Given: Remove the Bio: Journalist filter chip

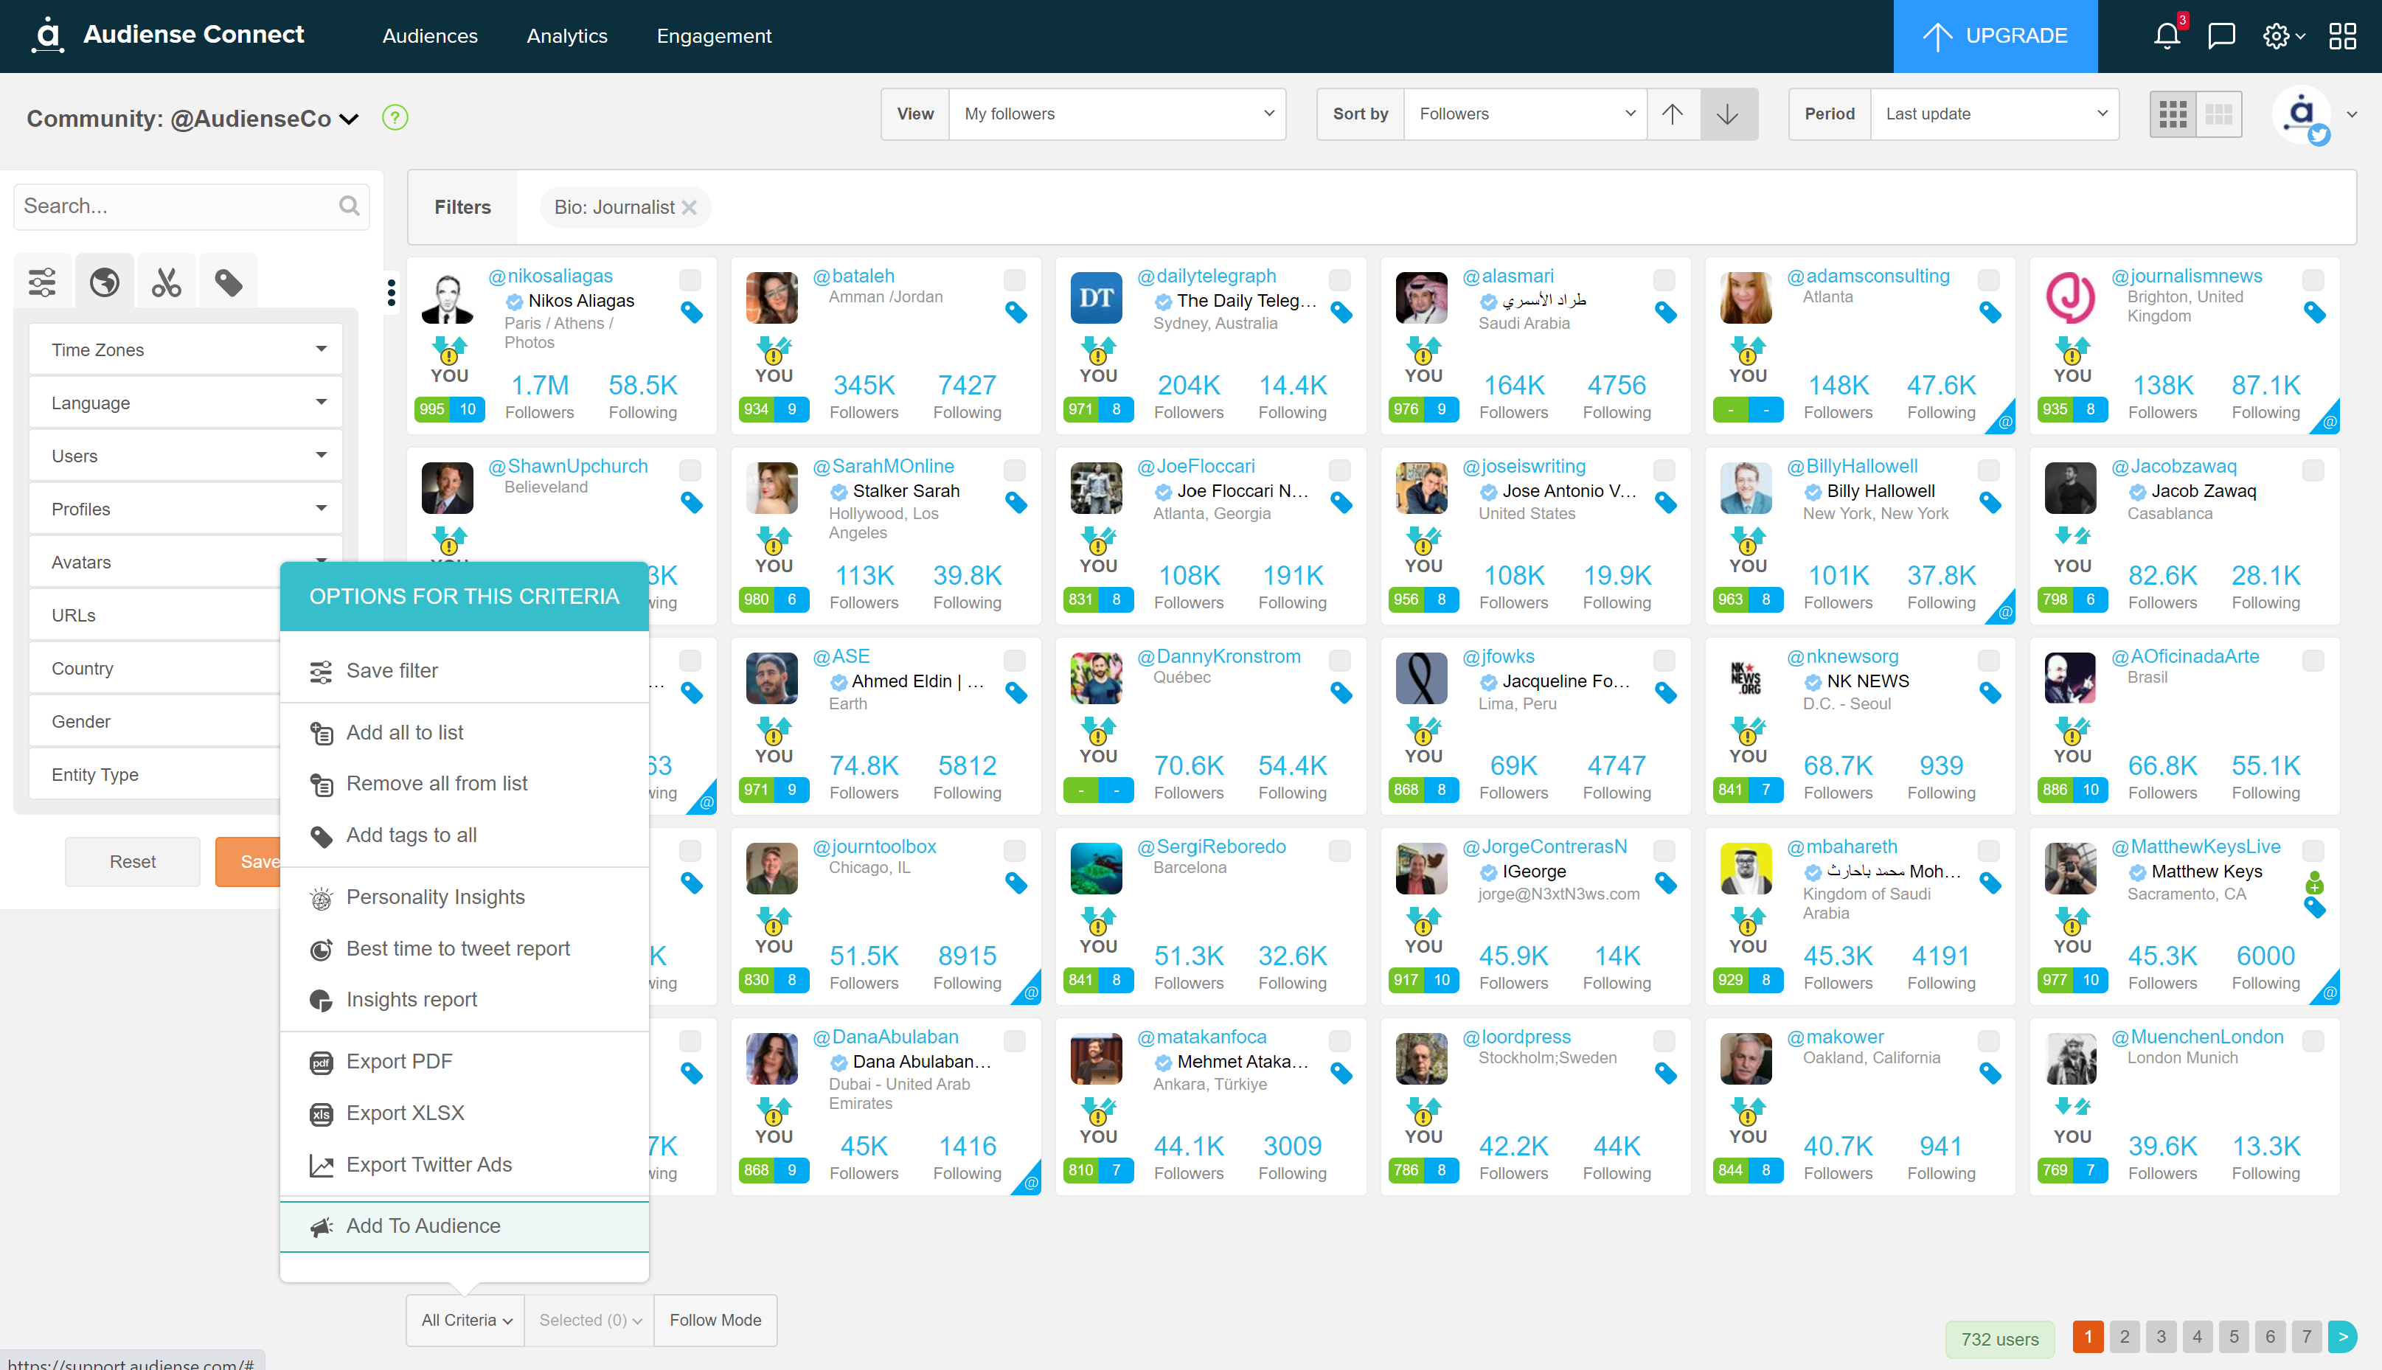Looking at the screenshot, I should click(689, 207).
